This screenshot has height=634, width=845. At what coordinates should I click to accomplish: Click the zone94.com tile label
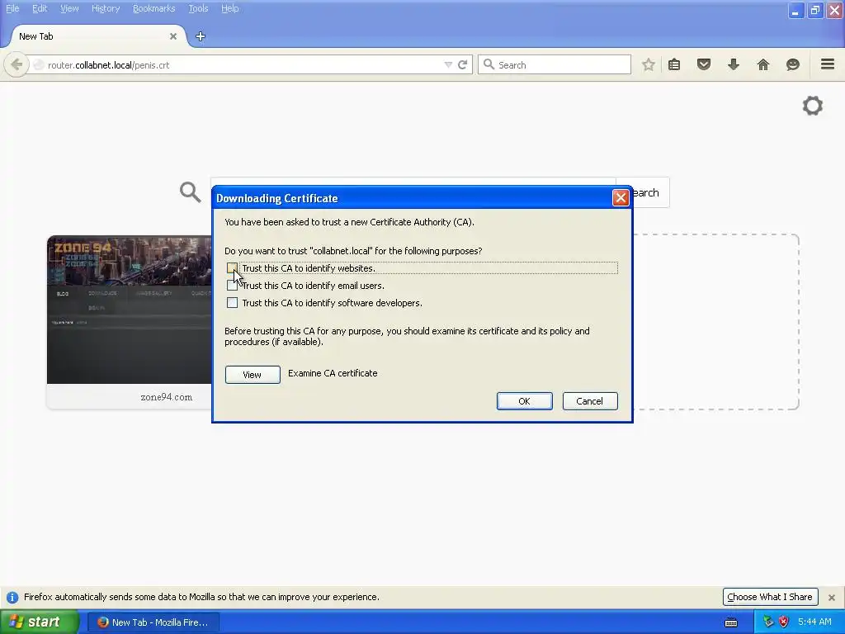167,397
